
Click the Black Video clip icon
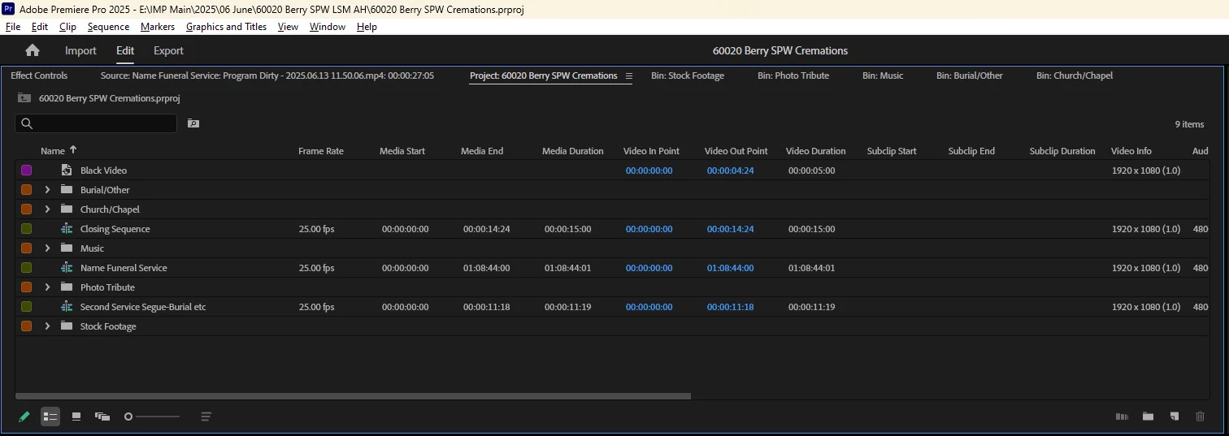coord(67,171)
